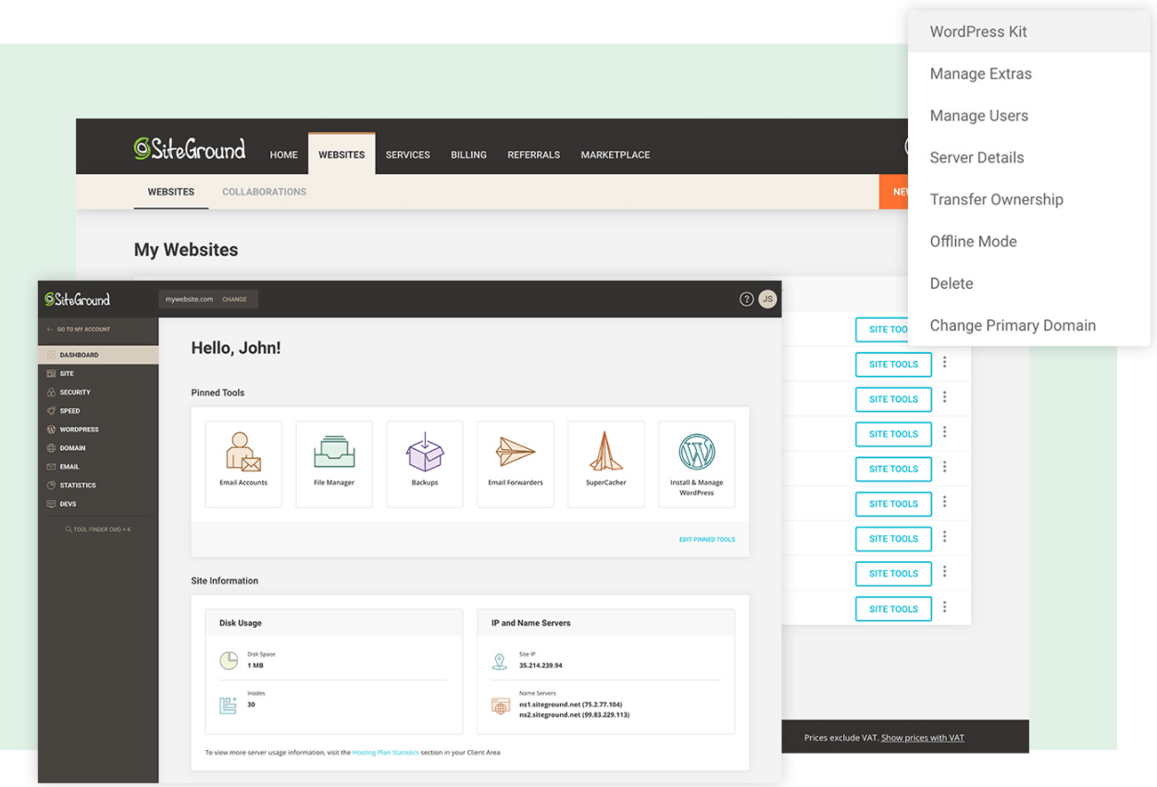Screen dimensions: 1157x787
Task: Click the Site IP location pin icon
Action: (500, 661)
